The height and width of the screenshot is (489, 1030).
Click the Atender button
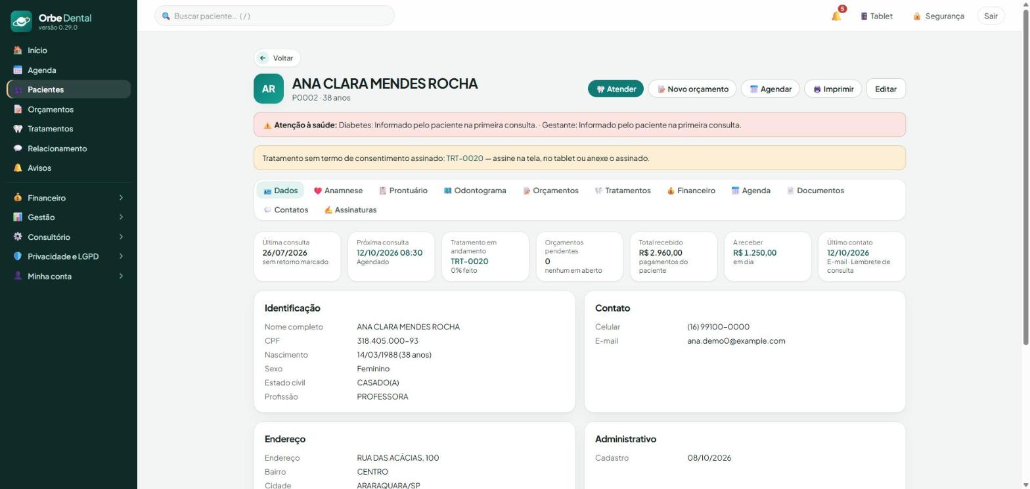coord(616,89)
